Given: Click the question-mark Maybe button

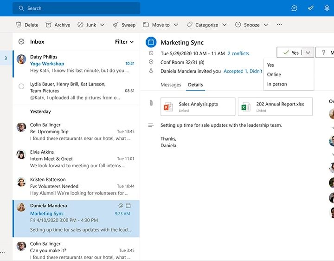Looking at the screenshot, I should [x=325, y=52].
